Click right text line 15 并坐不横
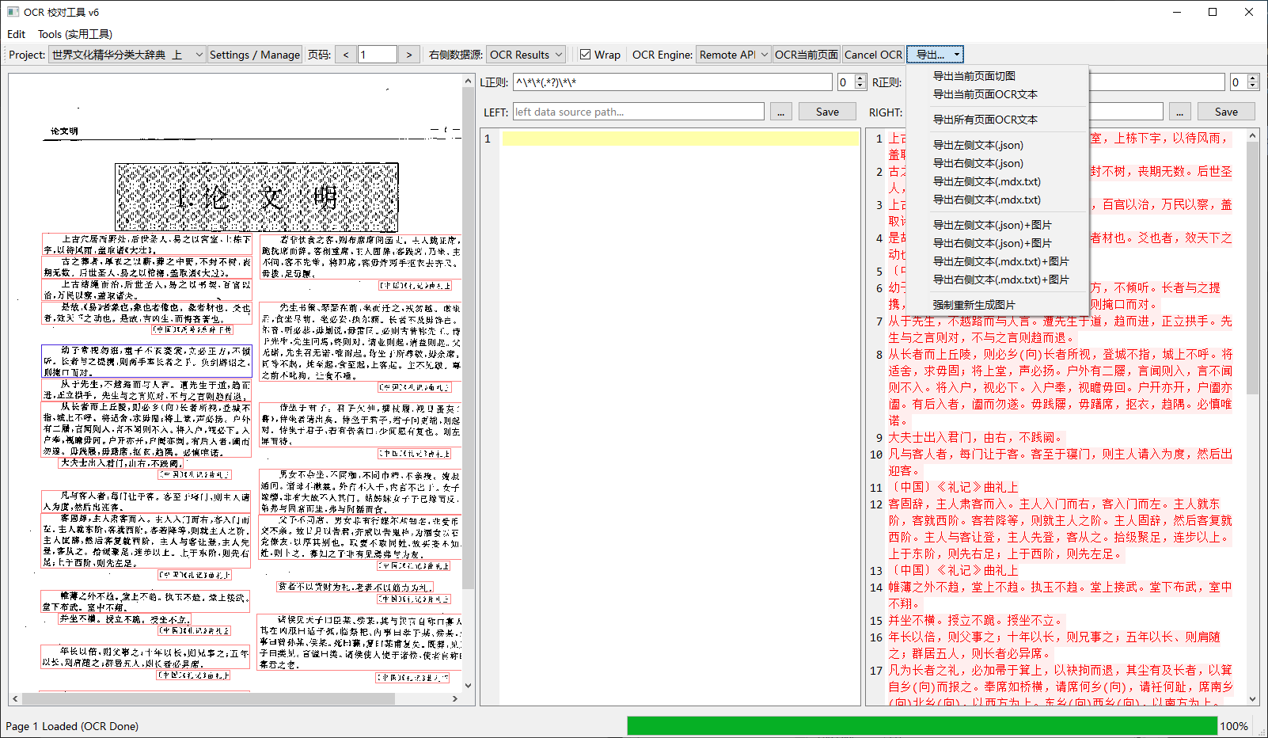Screen dimensions: 1268x738 [976, 620]
